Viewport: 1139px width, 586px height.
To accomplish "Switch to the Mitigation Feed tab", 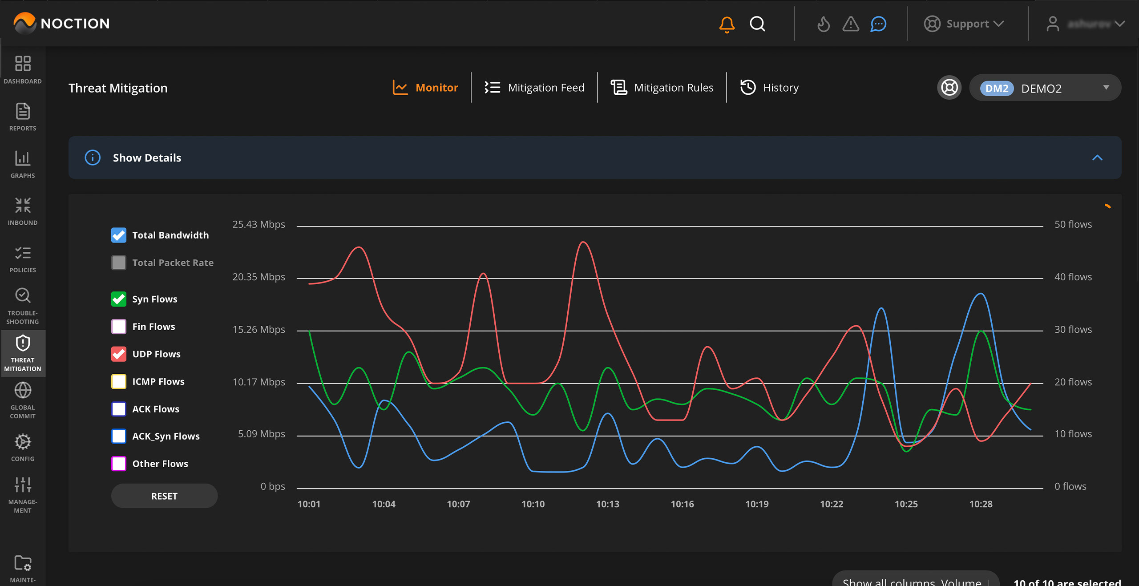I will click(534, 87).
